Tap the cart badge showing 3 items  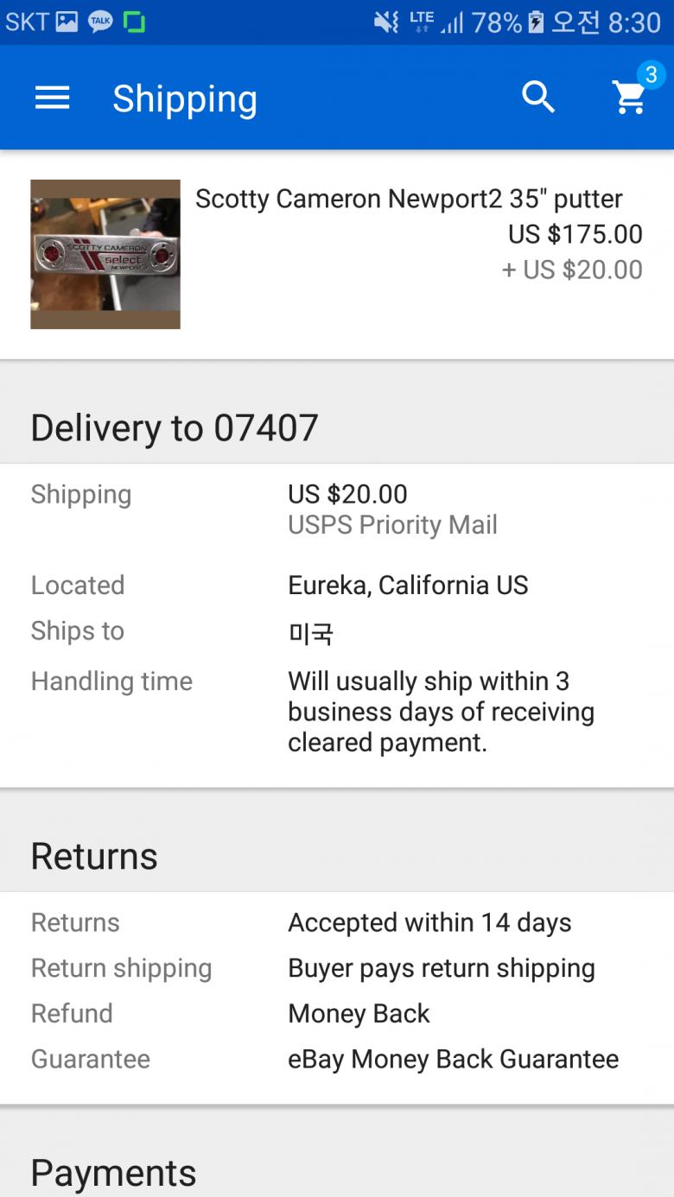pyautogui.click(x=651, y=75)
